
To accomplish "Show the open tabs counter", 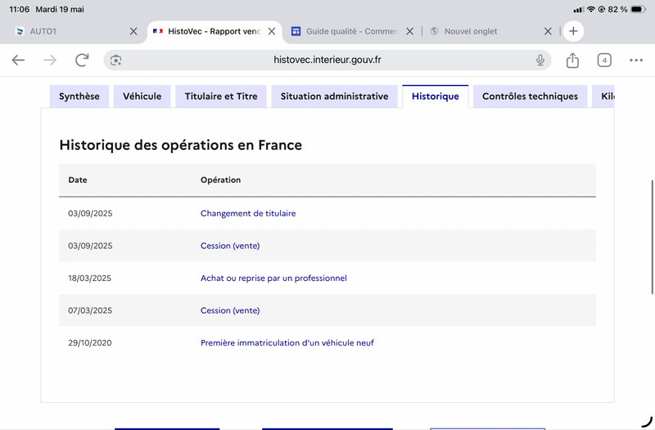I will 604,60.
